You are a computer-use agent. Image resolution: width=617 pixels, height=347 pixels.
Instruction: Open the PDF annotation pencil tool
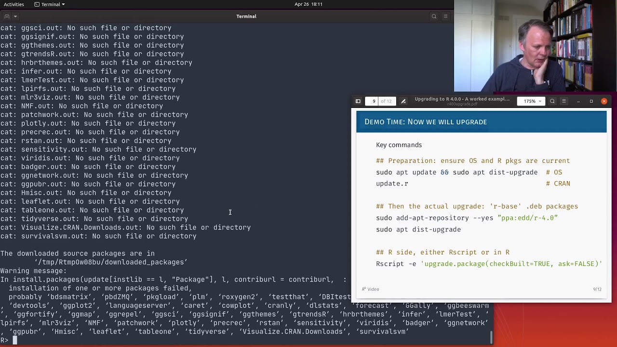coord(403,101)
